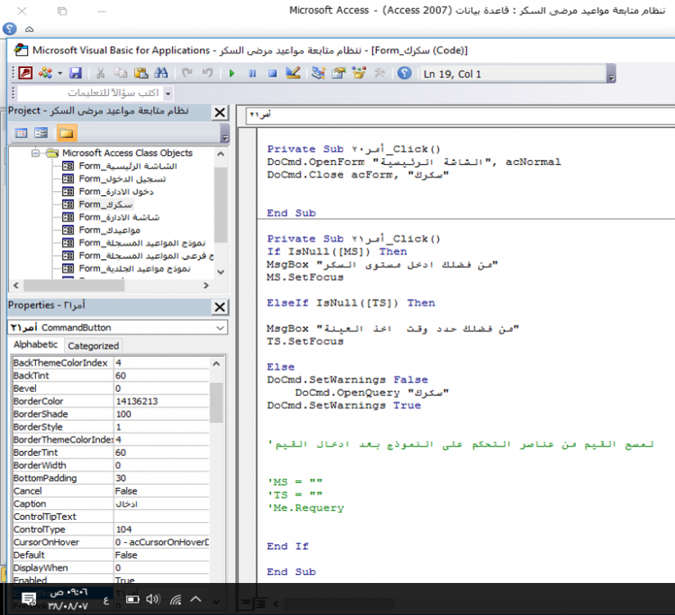The image size is (675, 615).
Task: Click the Cut scissors icon
Action: 100,73
